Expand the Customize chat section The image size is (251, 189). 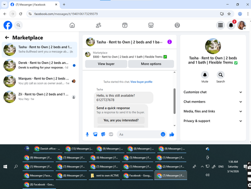pyautogui.click(x=213, y=92)
